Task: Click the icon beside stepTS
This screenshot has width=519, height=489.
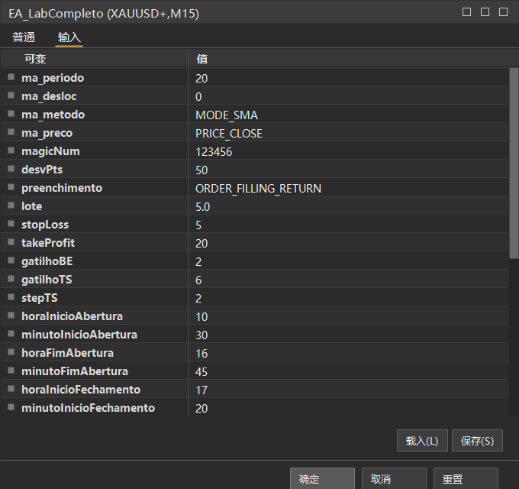Action: coord(11,297)
